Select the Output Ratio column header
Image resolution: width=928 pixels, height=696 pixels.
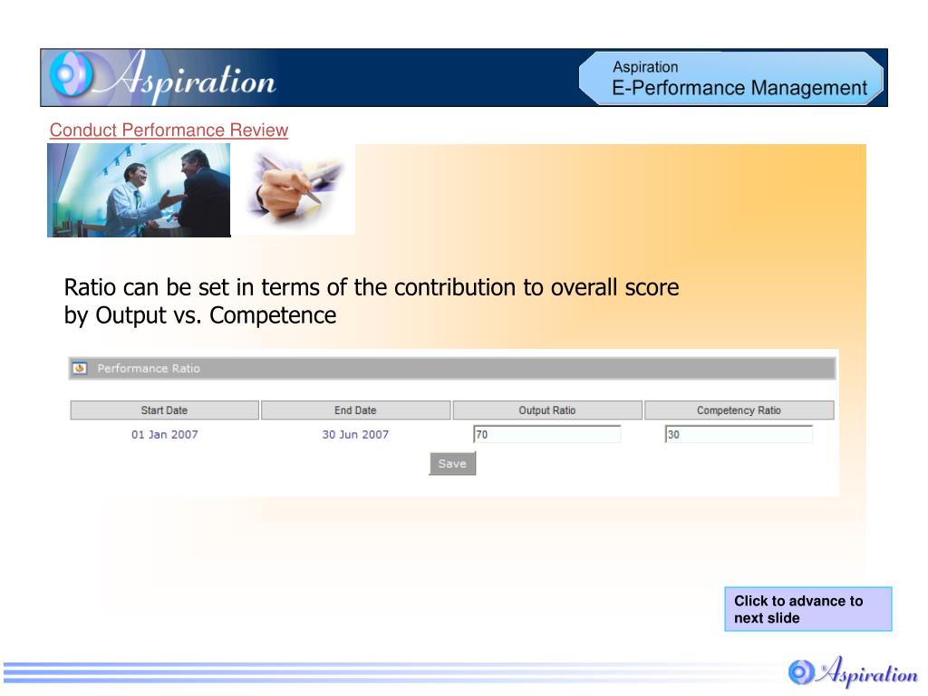(x=547, y=411)
